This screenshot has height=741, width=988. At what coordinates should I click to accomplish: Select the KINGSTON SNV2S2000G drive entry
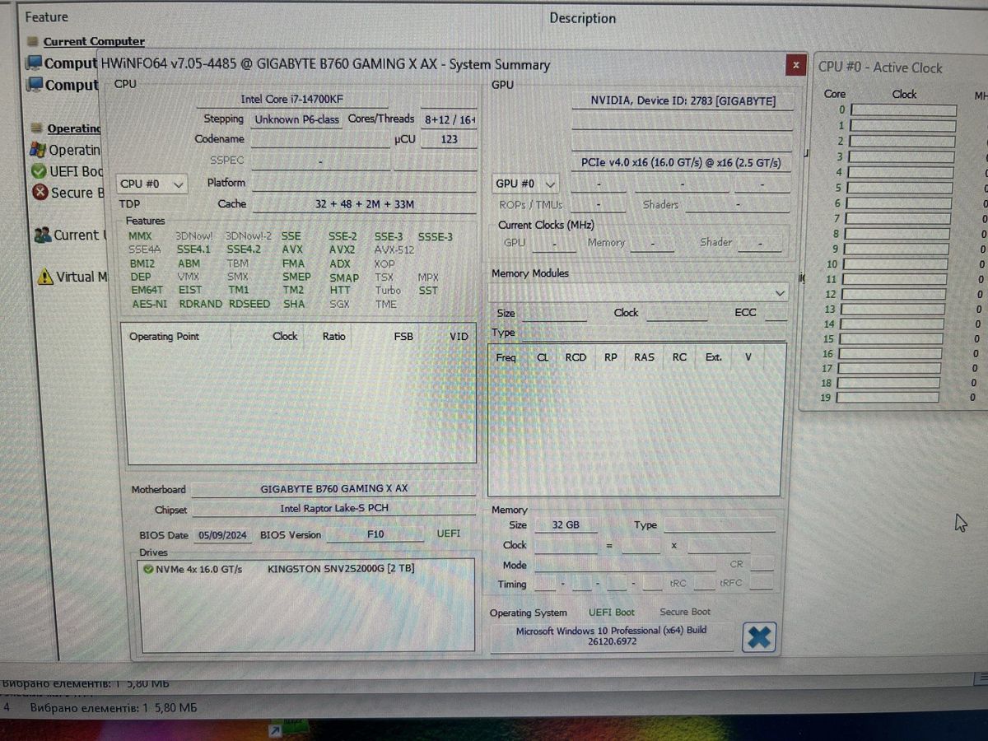[341, 569]
